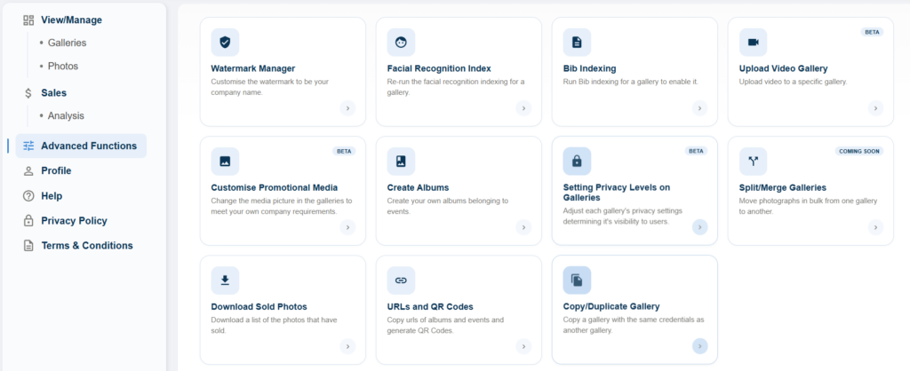
Task: Go to Profile in the sidebar
Action: 56,171
